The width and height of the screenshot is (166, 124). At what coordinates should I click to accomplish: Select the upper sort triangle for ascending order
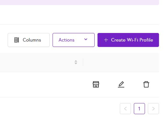76,61
